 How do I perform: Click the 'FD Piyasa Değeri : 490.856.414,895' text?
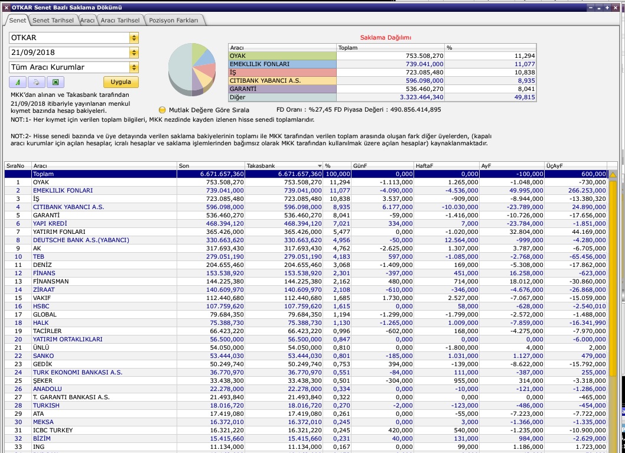point(388,110)
